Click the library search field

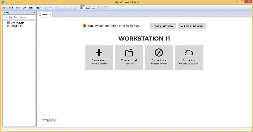pyautogui.click(x=19, y=17)
